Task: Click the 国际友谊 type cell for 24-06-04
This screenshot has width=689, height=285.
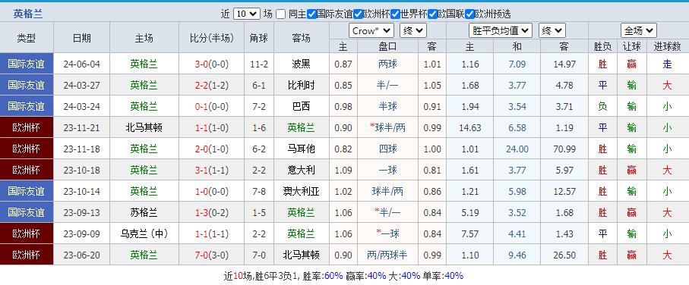Action: pos(27,64)
